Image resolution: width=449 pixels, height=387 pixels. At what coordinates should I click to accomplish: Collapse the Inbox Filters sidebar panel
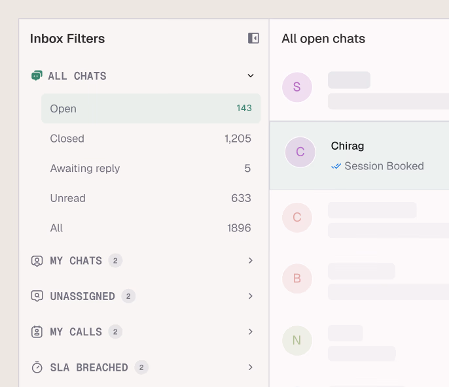tap(253, 39)
